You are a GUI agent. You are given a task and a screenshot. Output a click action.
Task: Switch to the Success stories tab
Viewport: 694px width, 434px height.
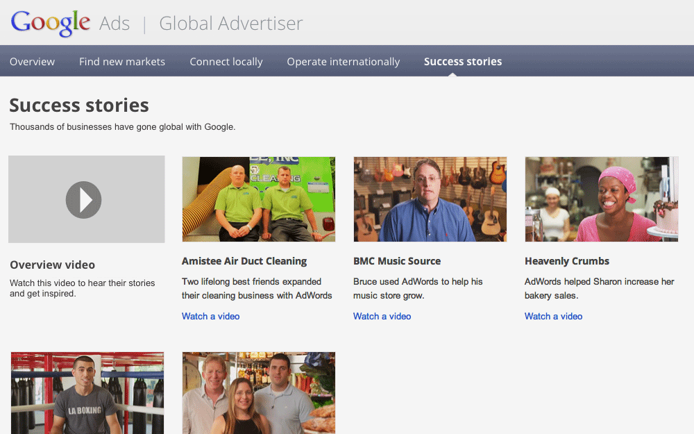click(462, 61)
